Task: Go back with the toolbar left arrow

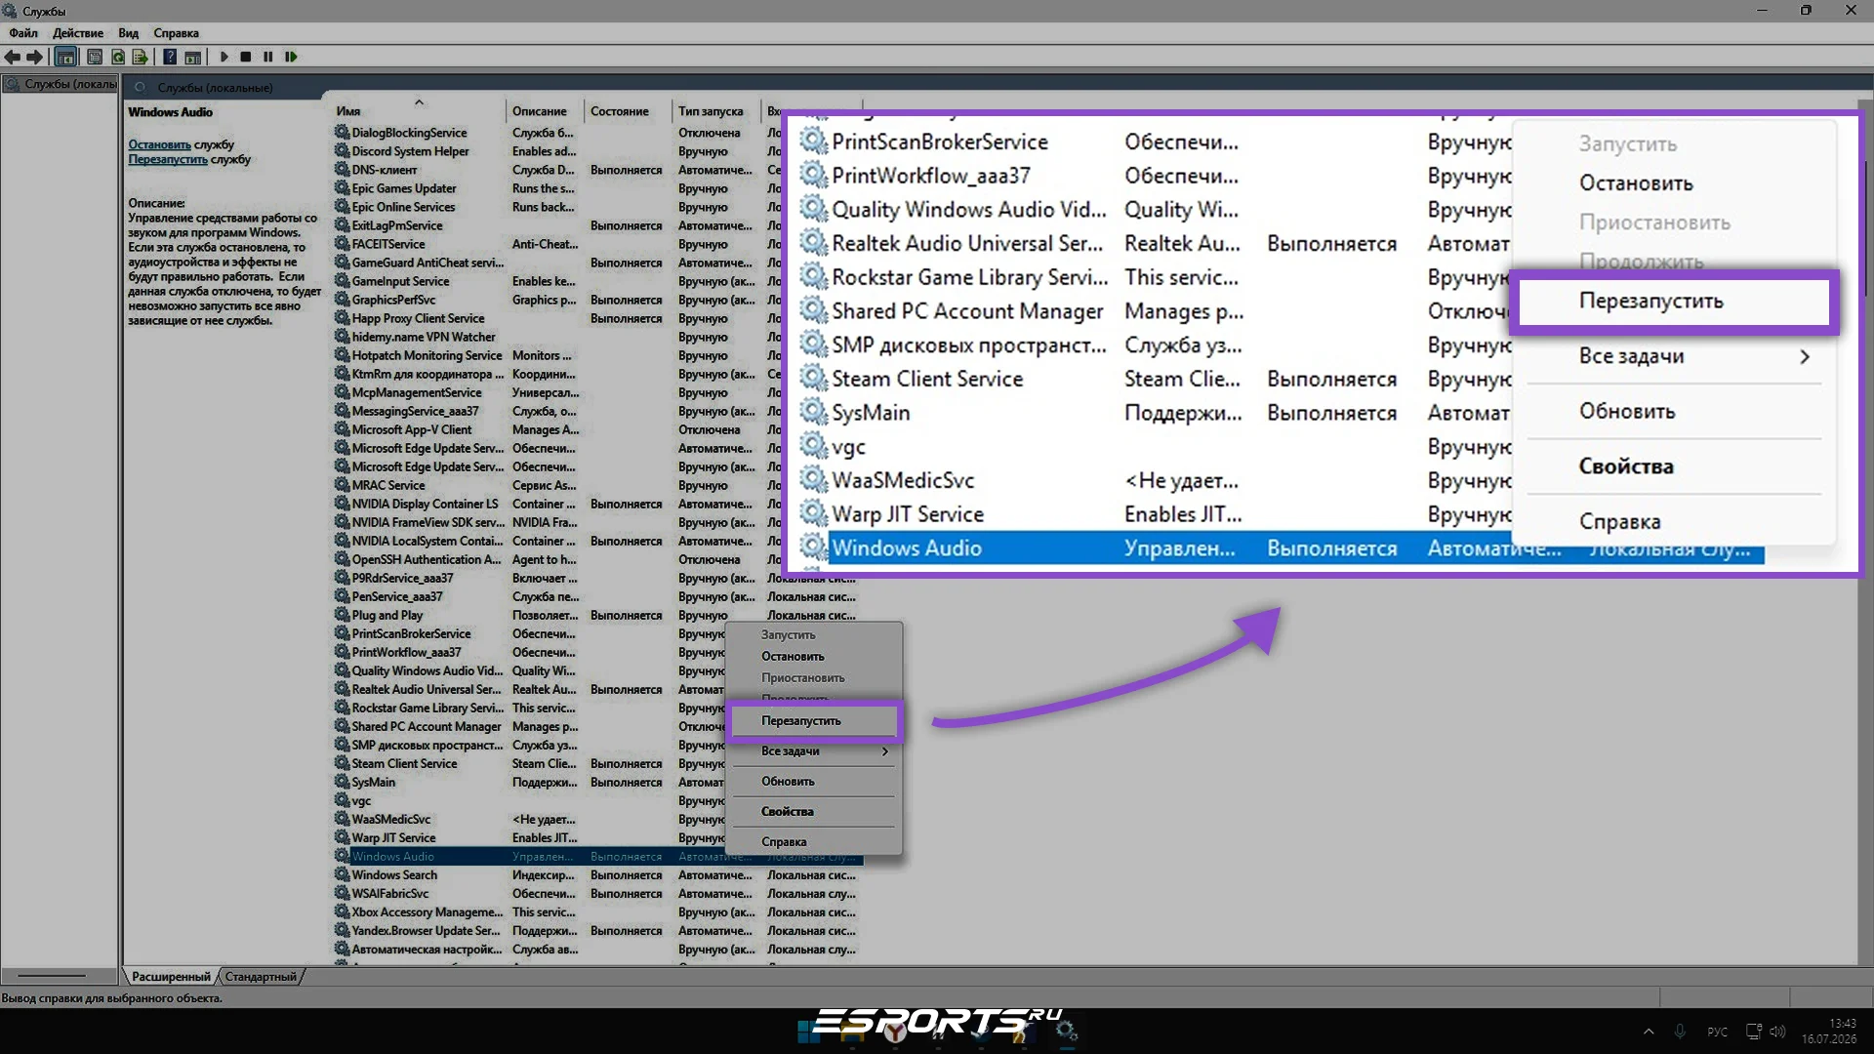Action: pos(13,57)
